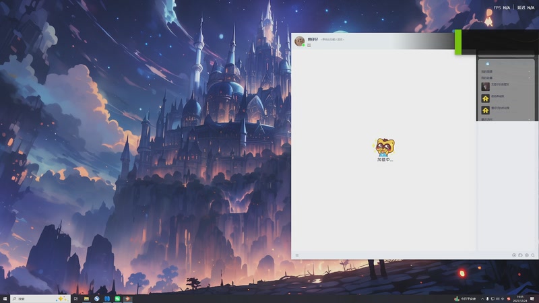Click the user avatar in the chat app header
The image size is (539, 303).
coord(299,41)
